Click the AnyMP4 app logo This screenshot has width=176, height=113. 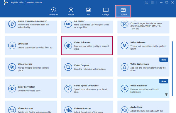pyautogui.click(x=6, y=2)
